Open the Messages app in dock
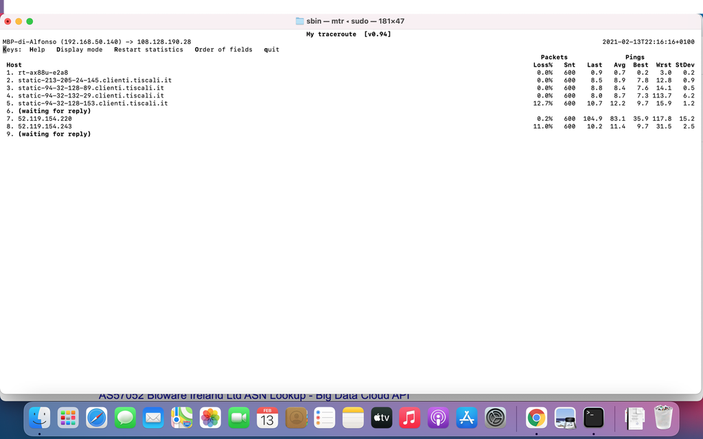703x439 pixels. tap(125, 417)
